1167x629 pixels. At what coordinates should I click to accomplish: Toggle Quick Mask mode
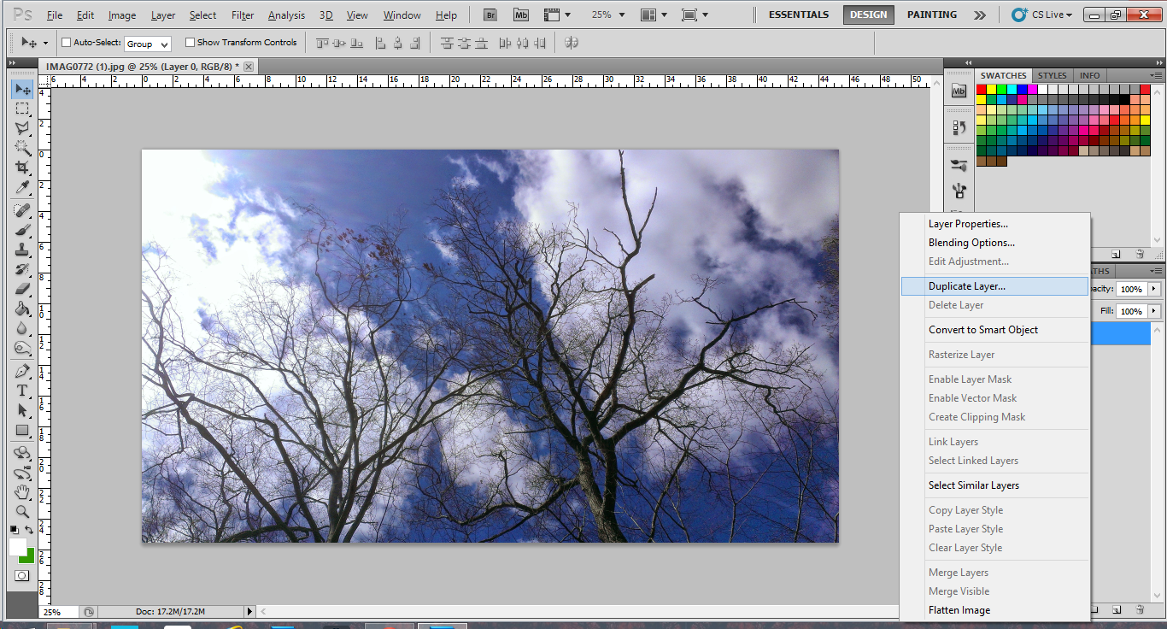click(22, 576)
